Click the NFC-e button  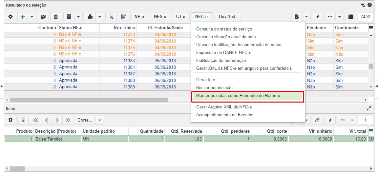click(201, 17)
